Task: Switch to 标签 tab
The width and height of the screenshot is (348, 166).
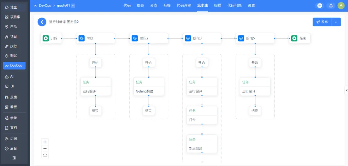Action: (x=167, y=6)
